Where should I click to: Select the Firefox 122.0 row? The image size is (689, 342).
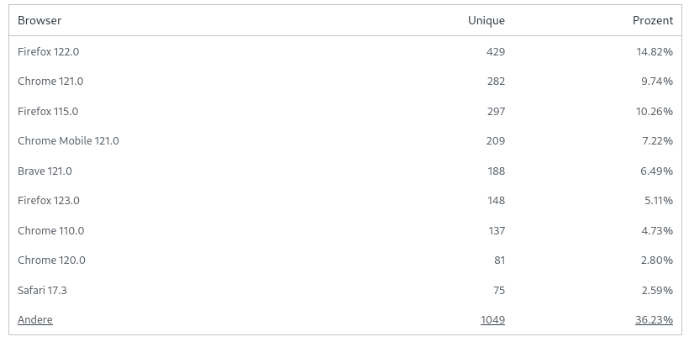tap(345, 52)
